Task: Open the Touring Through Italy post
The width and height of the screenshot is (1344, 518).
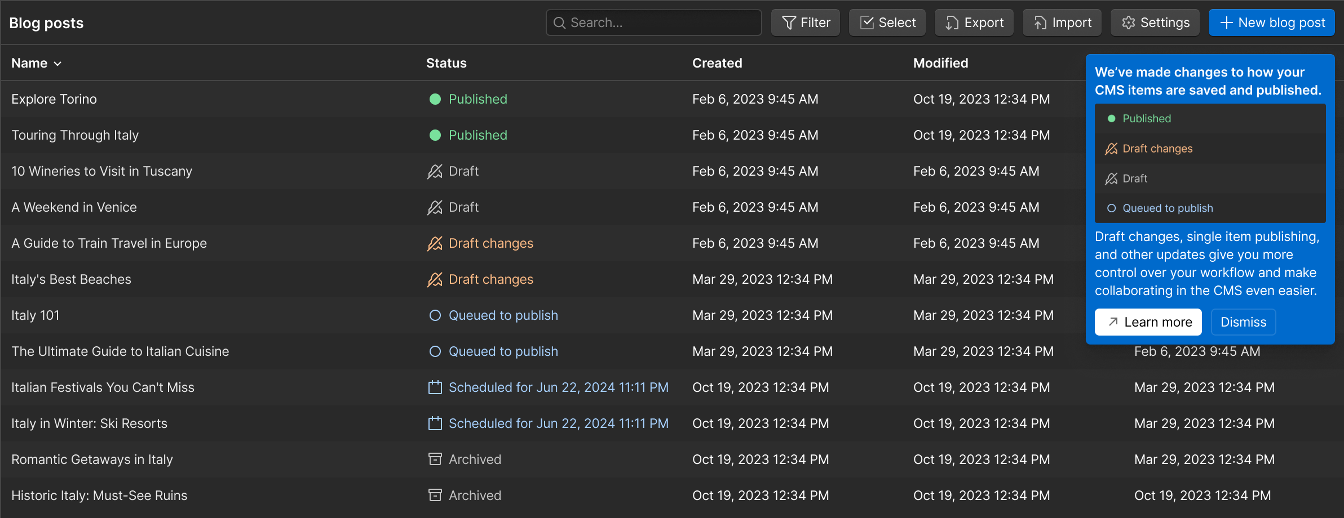Action: [x=75, y=135]
